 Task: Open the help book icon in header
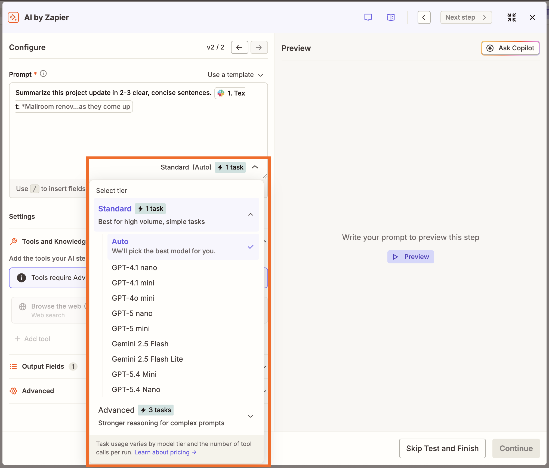pos(391,17)
